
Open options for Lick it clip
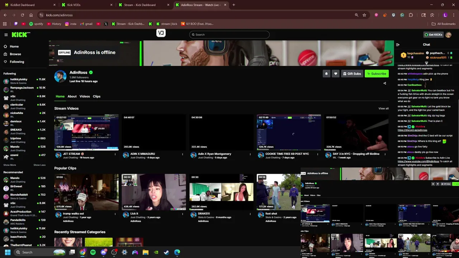coord(183,214)
